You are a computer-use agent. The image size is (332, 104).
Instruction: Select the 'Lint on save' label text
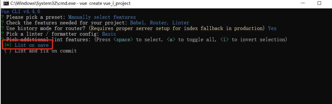coord(32,45)
